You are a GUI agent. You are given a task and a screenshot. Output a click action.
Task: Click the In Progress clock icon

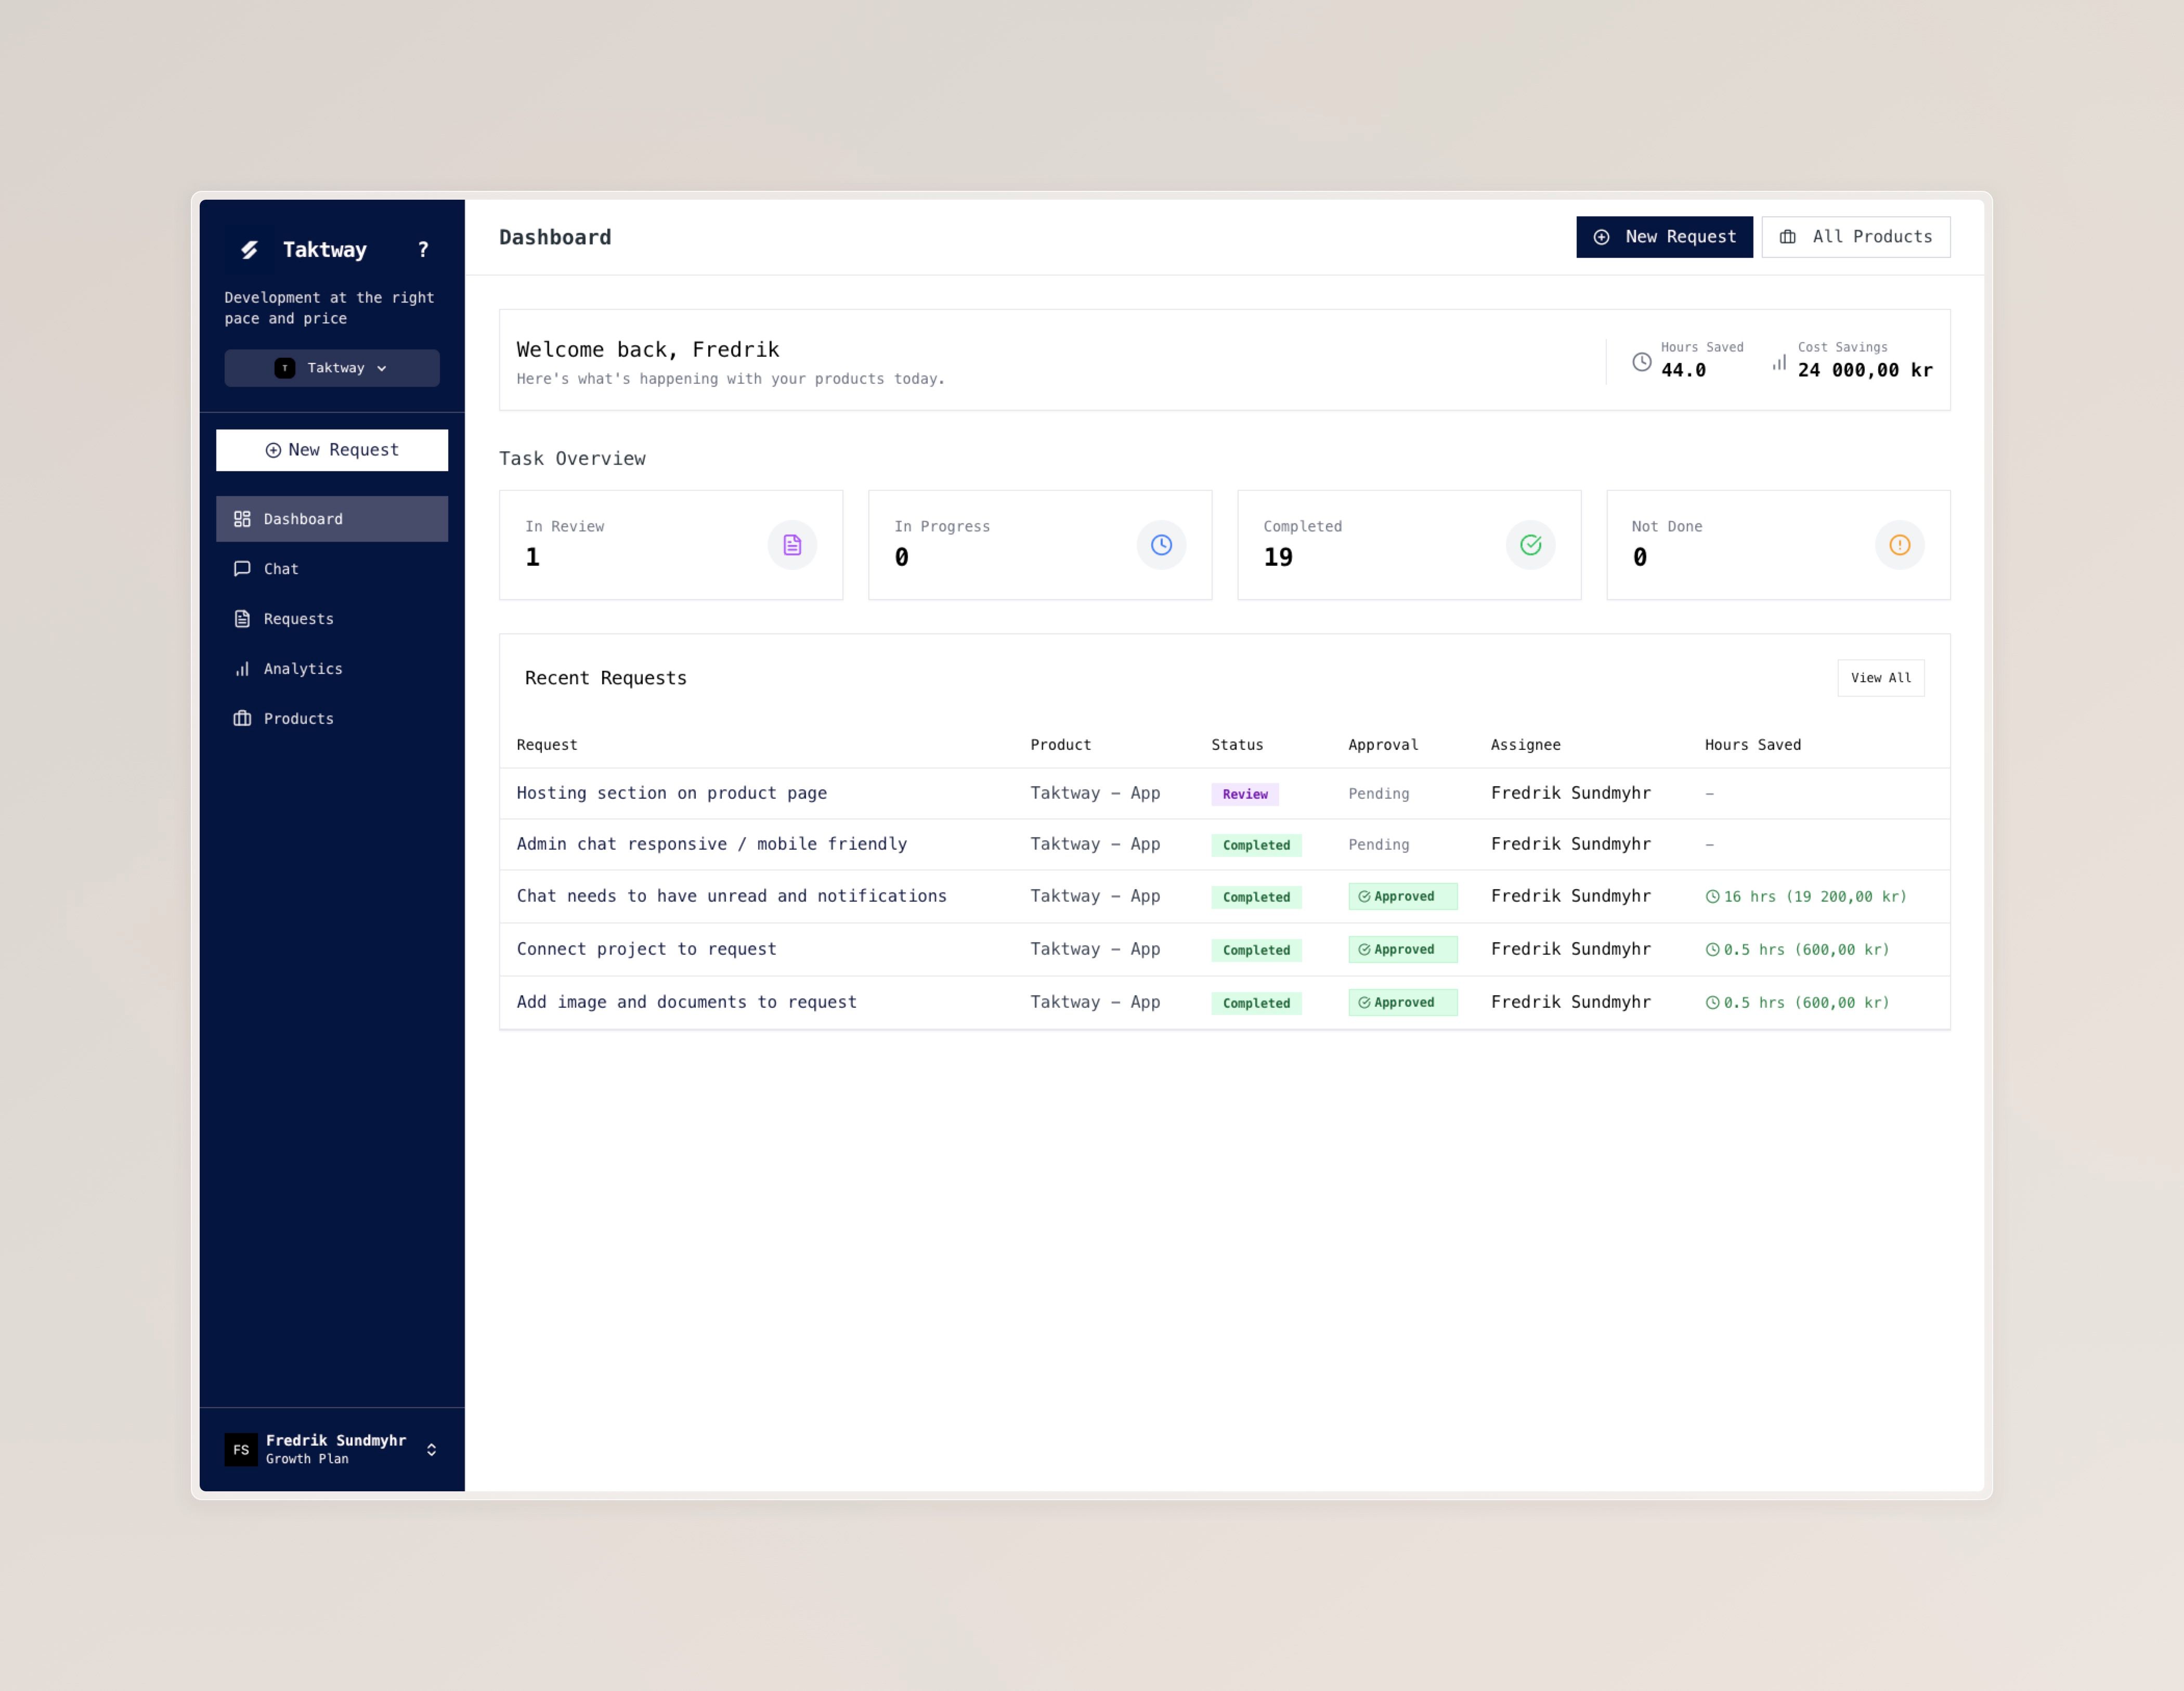click(x=1161, y=545)
